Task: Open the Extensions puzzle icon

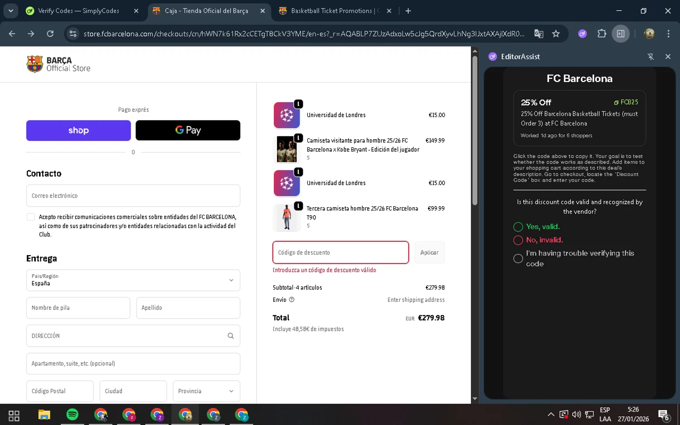Action: pyautogui.click(x=602, y=34)
